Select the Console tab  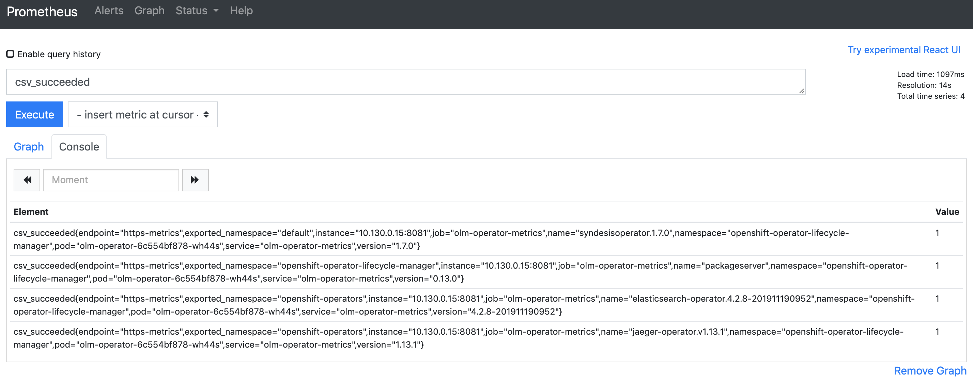(x=79, y=146)
